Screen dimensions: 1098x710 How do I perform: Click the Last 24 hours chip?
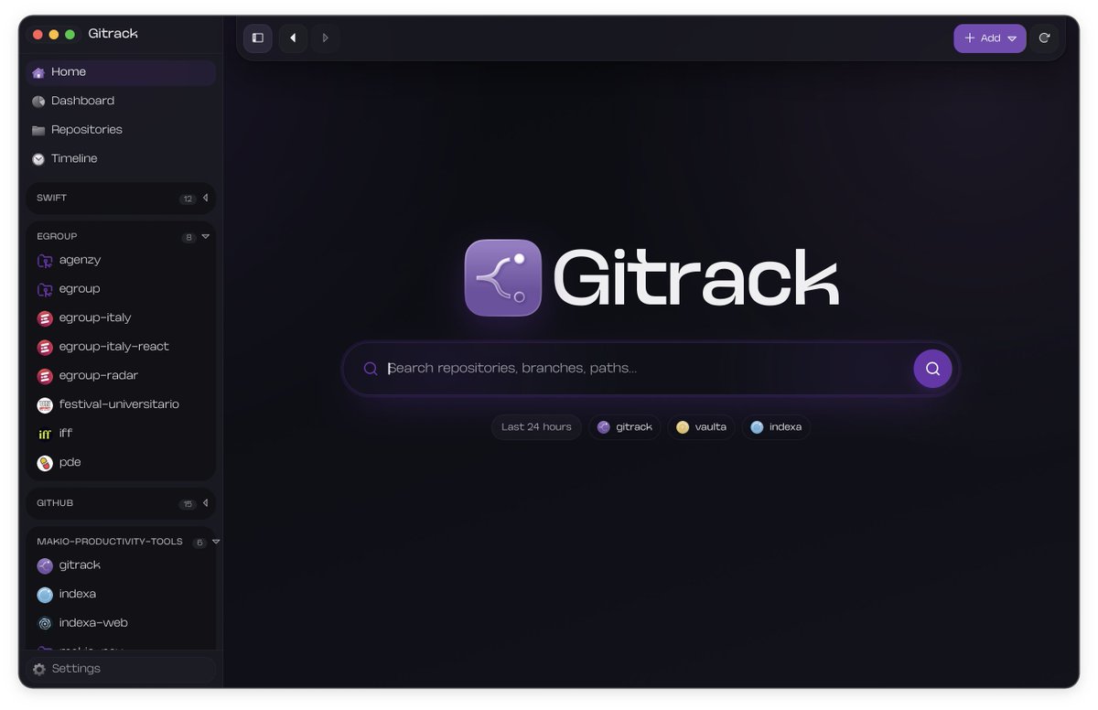[536, 427]
